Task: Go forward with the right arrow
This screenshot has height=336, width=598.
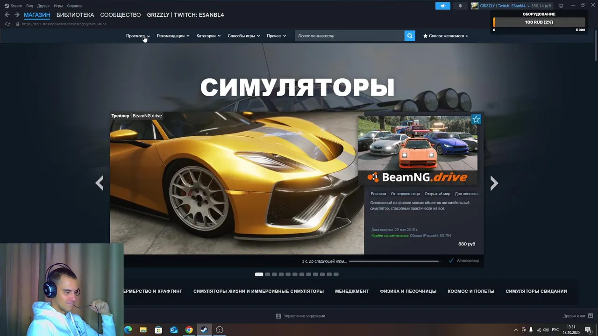Action: [x=17, y=15]
